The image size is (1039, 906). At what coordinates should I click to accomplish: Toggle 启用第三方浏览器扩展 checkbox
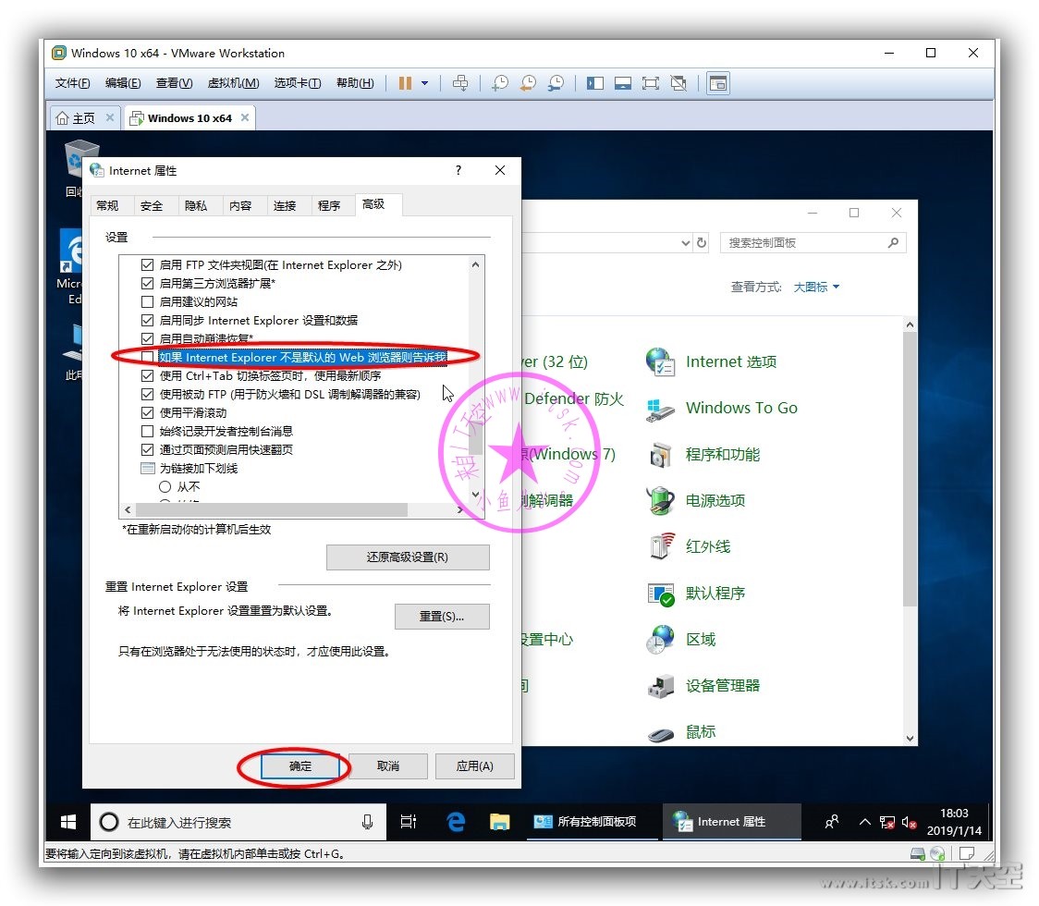click(148, 284)
